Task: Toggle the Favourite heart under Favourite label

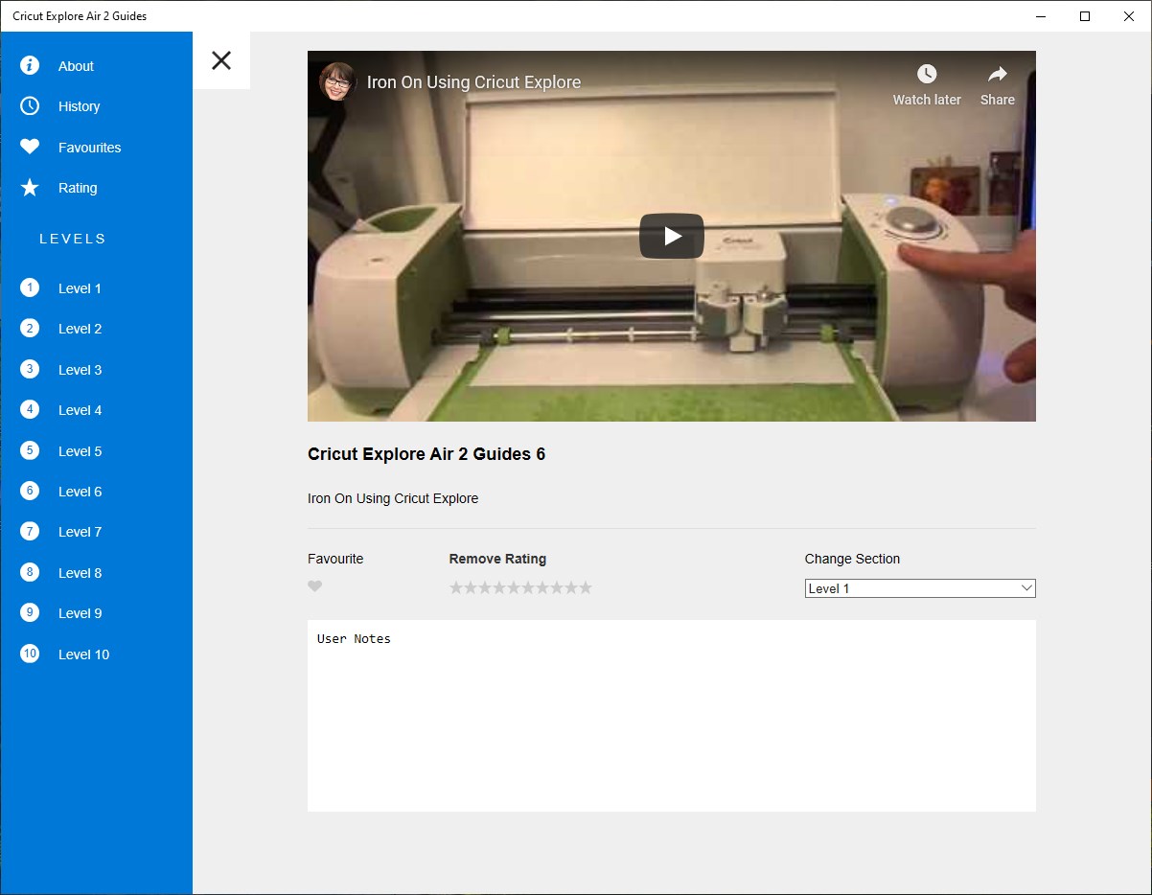Action: [315, 586]
